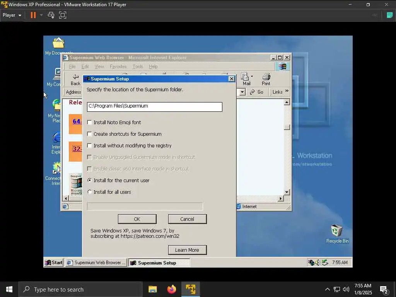Image resolution: width=396 pixels, height=297 pixels.
Task: Expand the Links toolbar chevron
Action: click(x=287, y=91)
